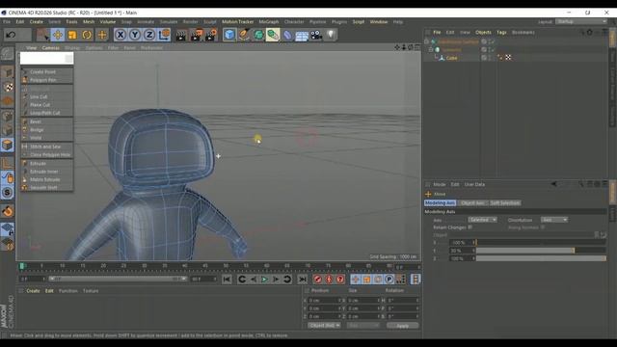Adjust the X axis percentage slider
Viewport: 617px width, 347px height.
click(x=541, y=243)
